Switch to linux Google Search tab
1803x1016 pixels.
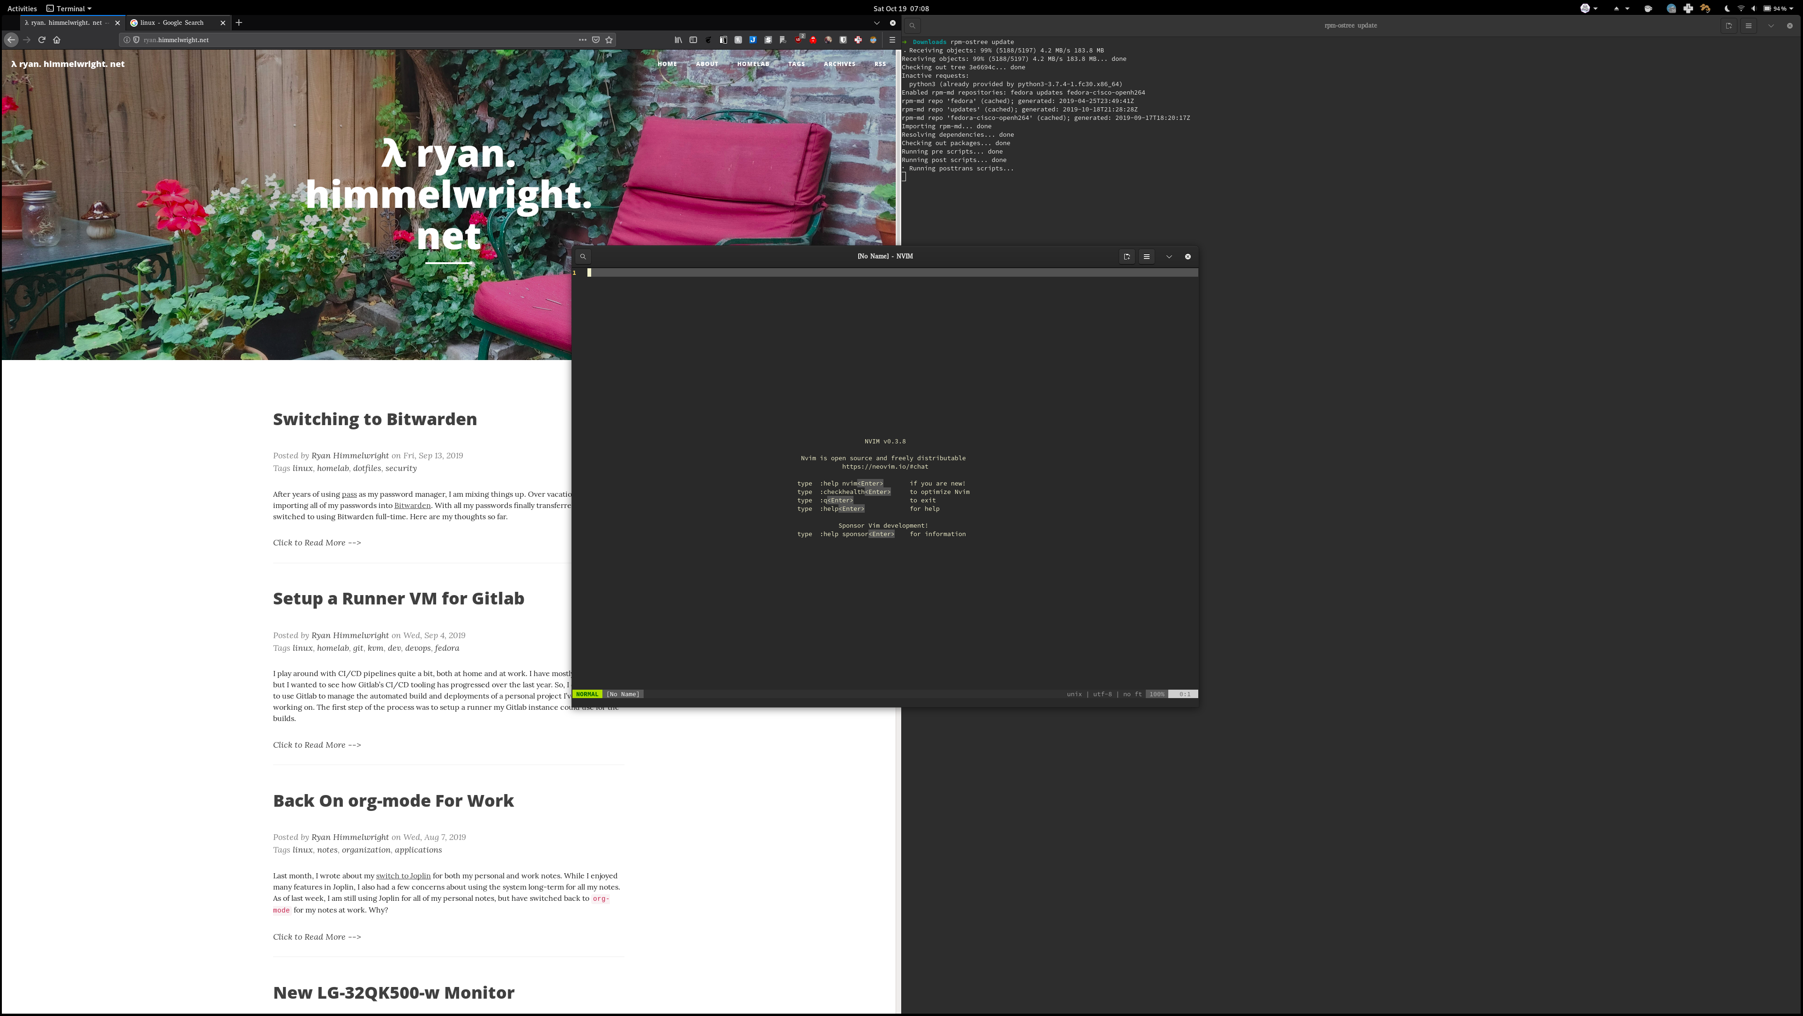pos(172,22)
